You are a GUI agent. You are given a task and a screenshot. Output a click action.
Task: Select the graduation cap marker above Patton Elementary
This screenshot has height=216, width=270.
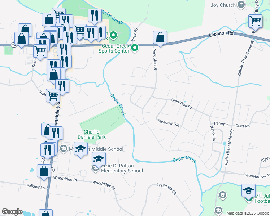click(99, 159)
